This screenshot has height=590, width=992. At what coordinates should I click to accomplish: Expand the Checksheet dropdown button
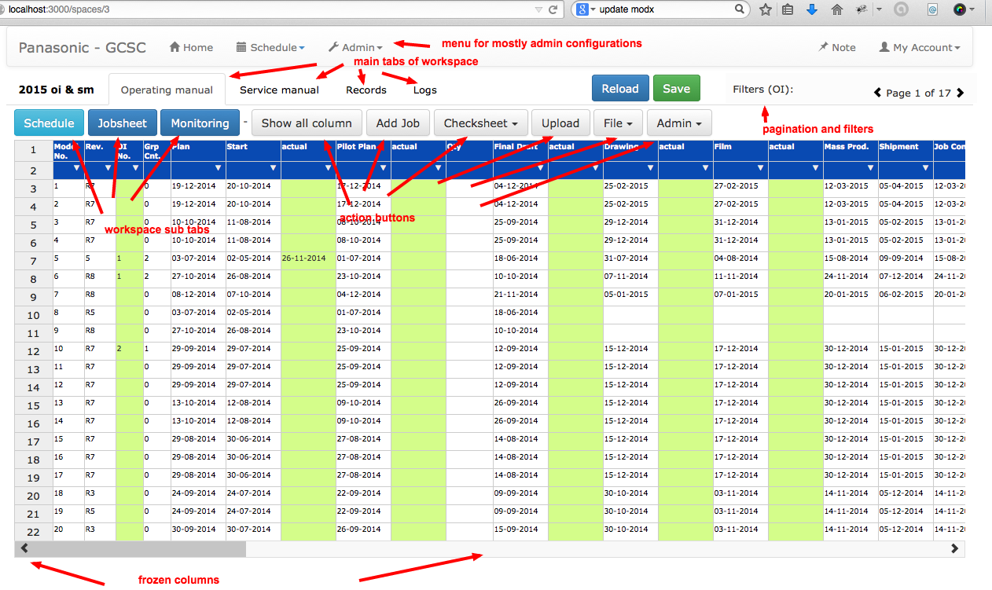click(481, 123)
